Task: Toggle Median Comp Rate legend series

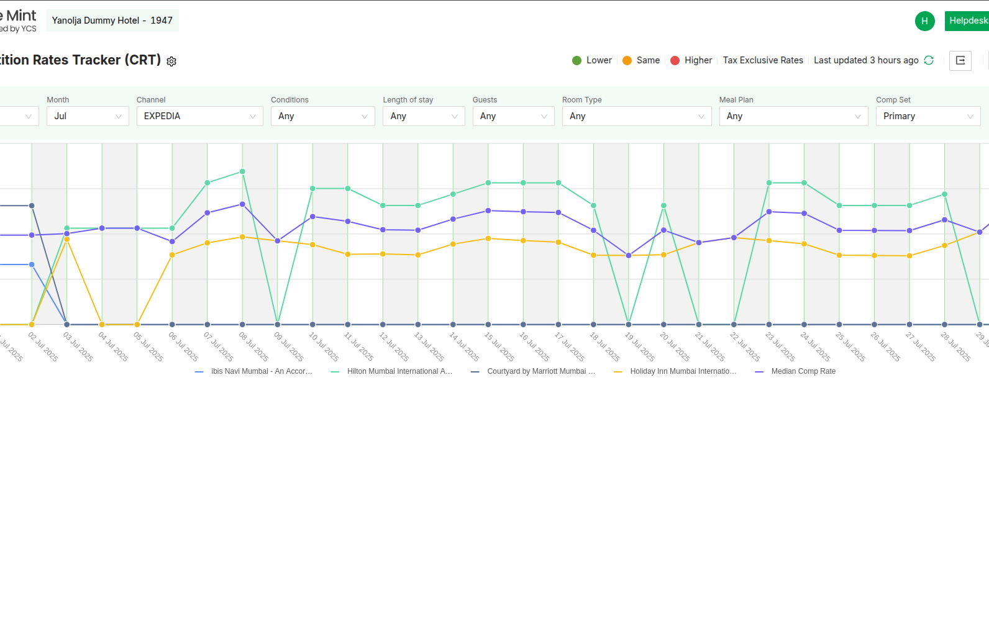Action: (795, 371)
